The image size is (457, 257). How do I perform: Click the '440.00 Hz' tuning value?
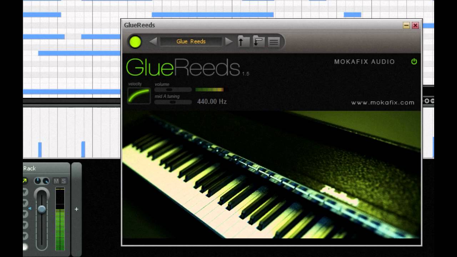tap(212, 102)
